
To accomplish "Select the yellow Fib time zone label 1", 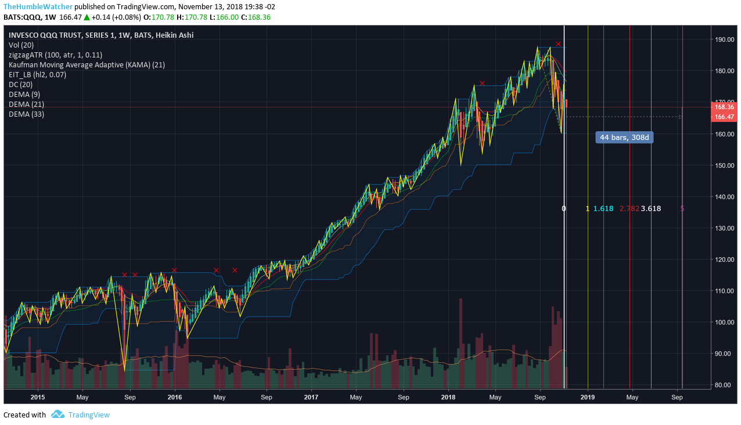I will click(x=588, y=208).
